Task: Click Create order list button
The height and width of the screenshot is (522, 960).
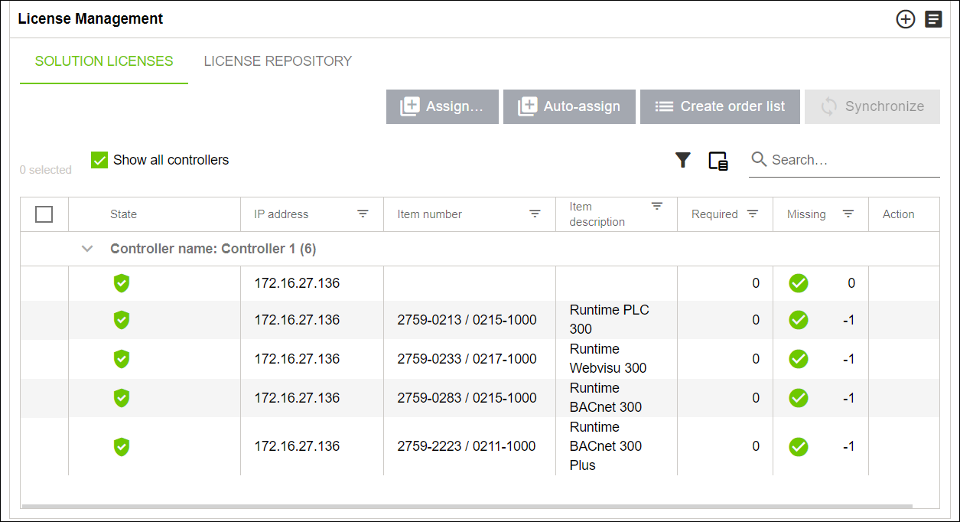Action: point(720,106)
